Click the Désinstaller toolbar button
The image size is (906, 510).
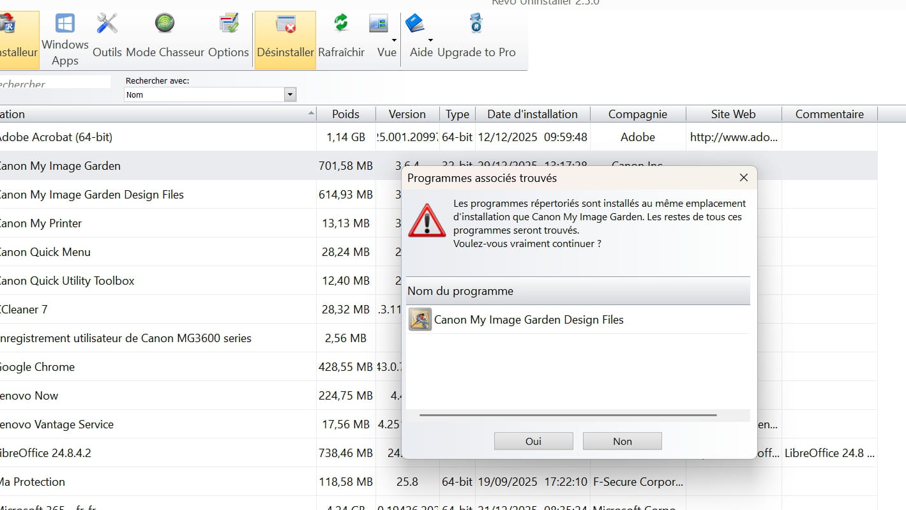point(285,40)
